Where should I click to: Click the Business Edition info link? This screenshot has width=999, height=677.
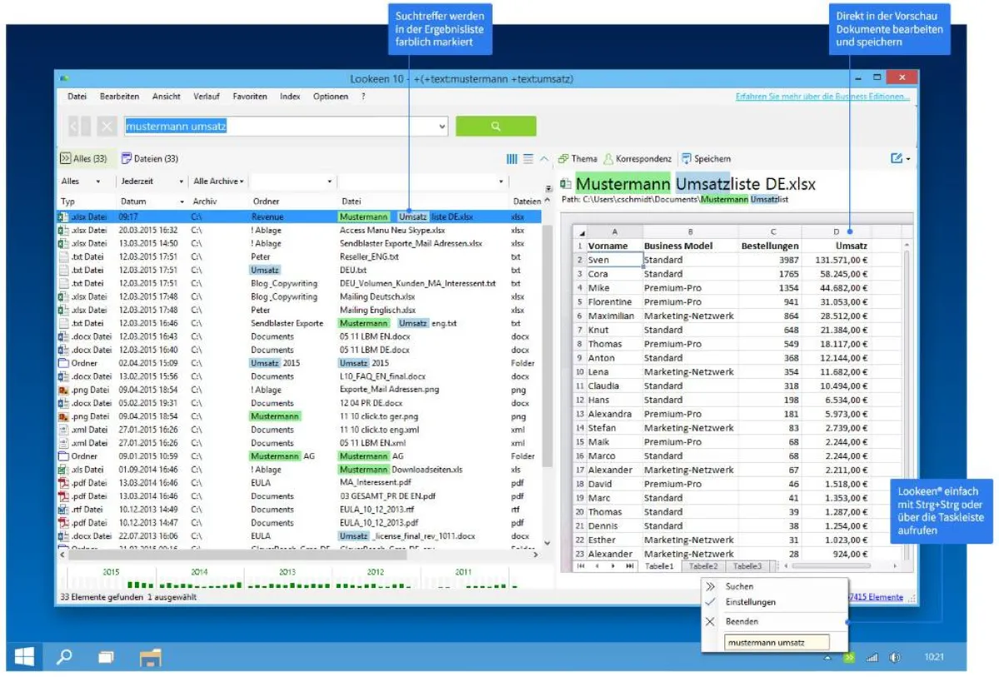[x=823, y=97]
